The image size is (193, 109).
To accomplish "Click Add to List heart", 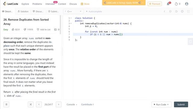I will [43, 29].
